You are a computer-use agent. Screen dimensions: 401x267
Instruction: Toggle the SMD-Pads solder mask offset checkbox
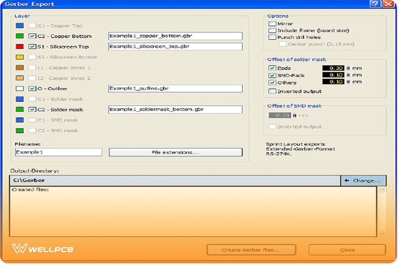pos(272,75)
